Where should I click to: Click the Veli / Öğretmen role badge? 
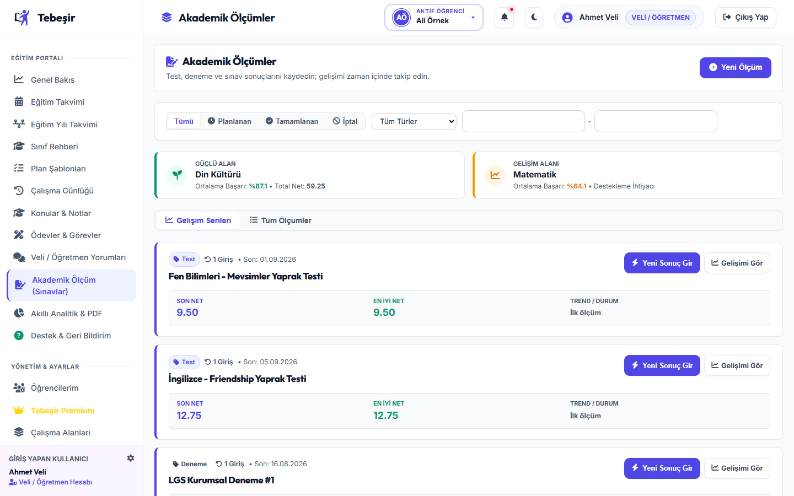(x=661, y=17)
